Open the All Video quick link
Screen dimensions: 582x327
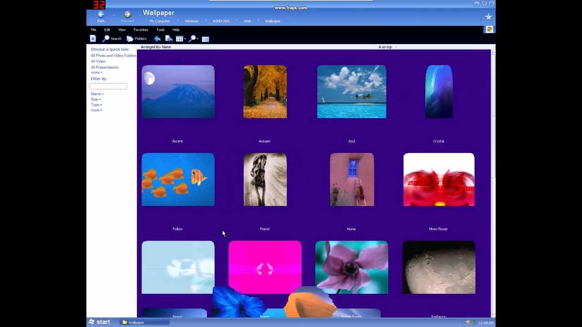(x=98, y=61)
